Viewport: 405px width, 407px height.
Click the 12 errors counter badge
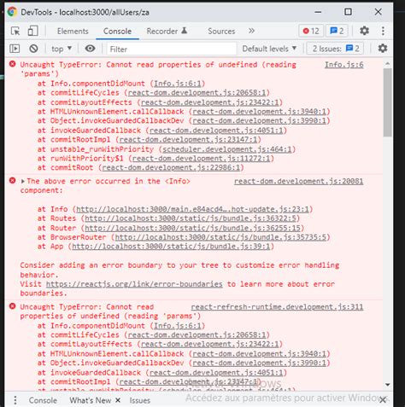pos(311,31)
